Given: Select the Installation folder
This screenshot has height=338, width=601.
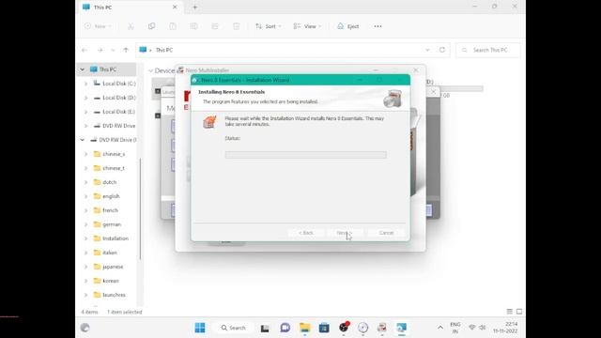Looking at the screenshot, I should point(111,238).
